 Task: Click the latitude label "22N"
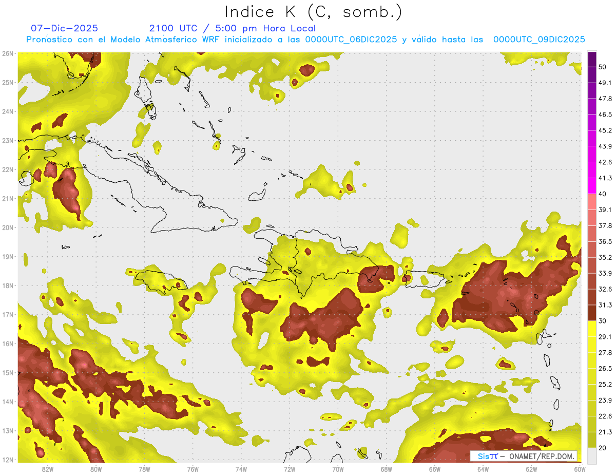(x=8, y=169)
